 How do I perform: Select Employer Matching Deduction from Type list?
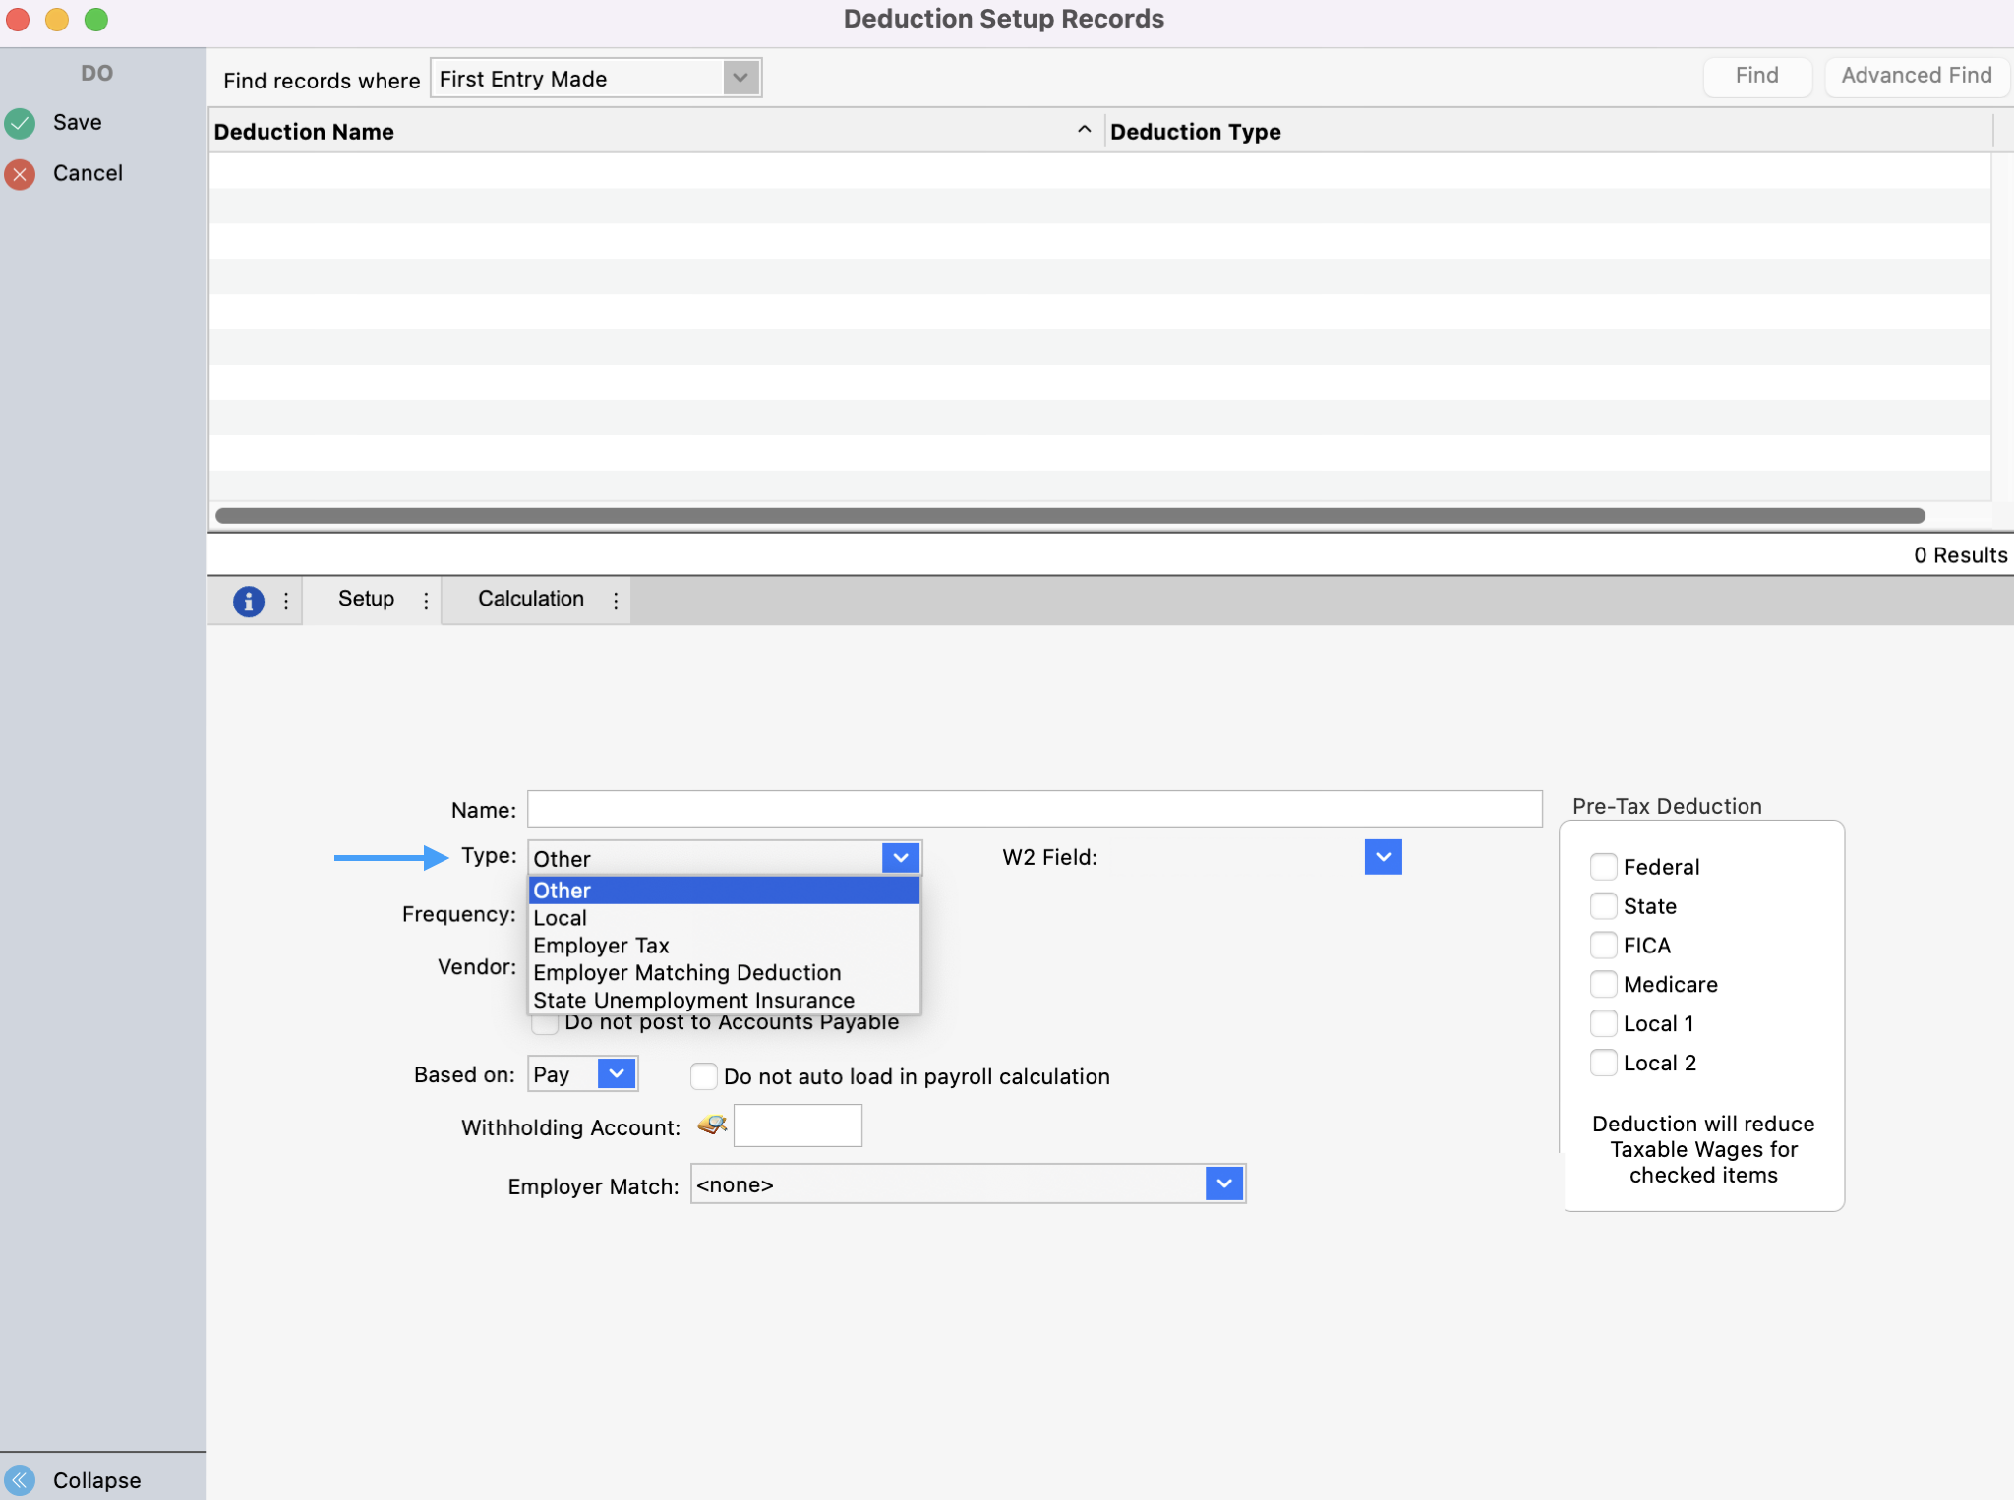click(686, 973)
